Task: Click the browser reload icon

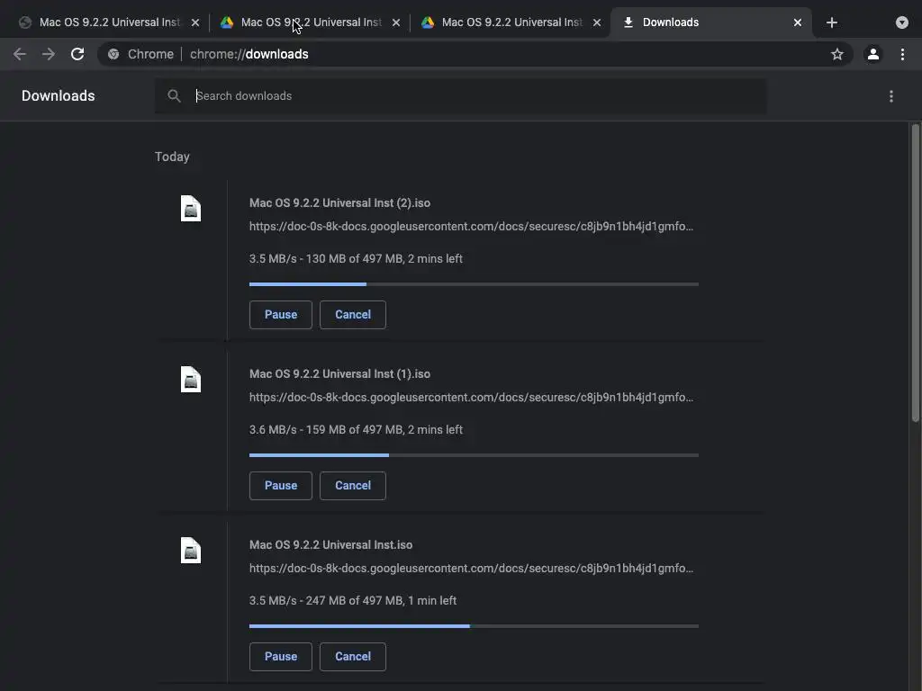Action: pos(77,54)
